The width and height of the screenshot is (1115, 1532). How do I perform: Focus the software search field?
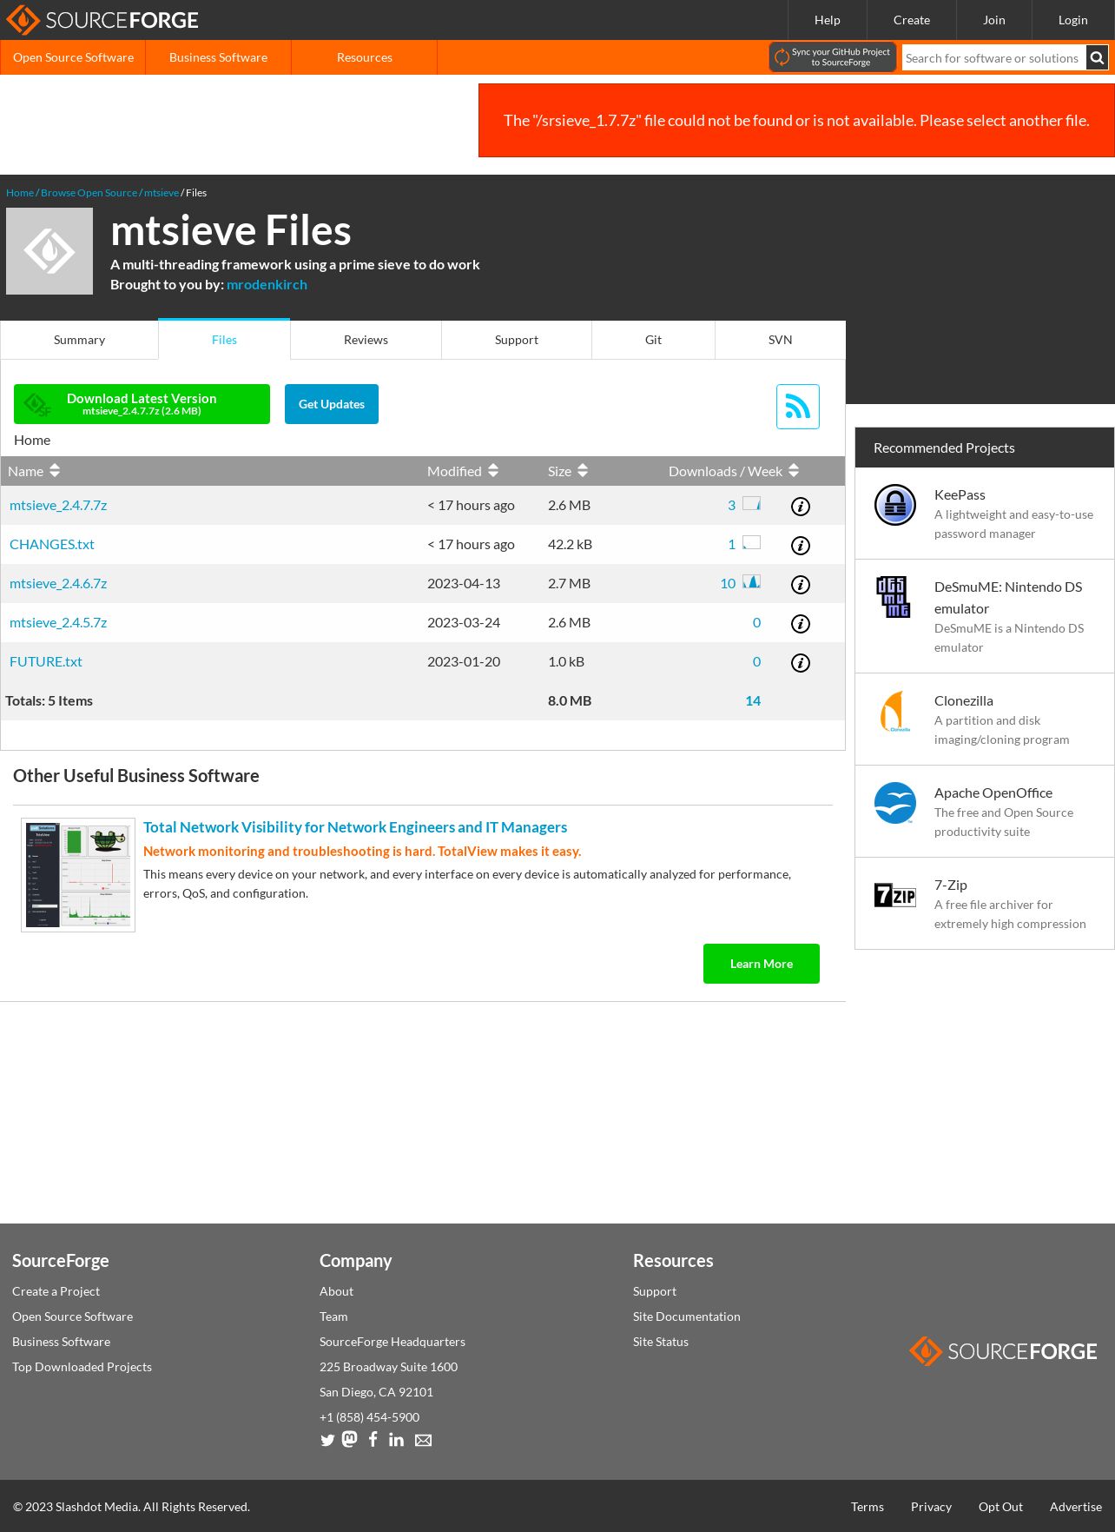[x=994, y=58]
